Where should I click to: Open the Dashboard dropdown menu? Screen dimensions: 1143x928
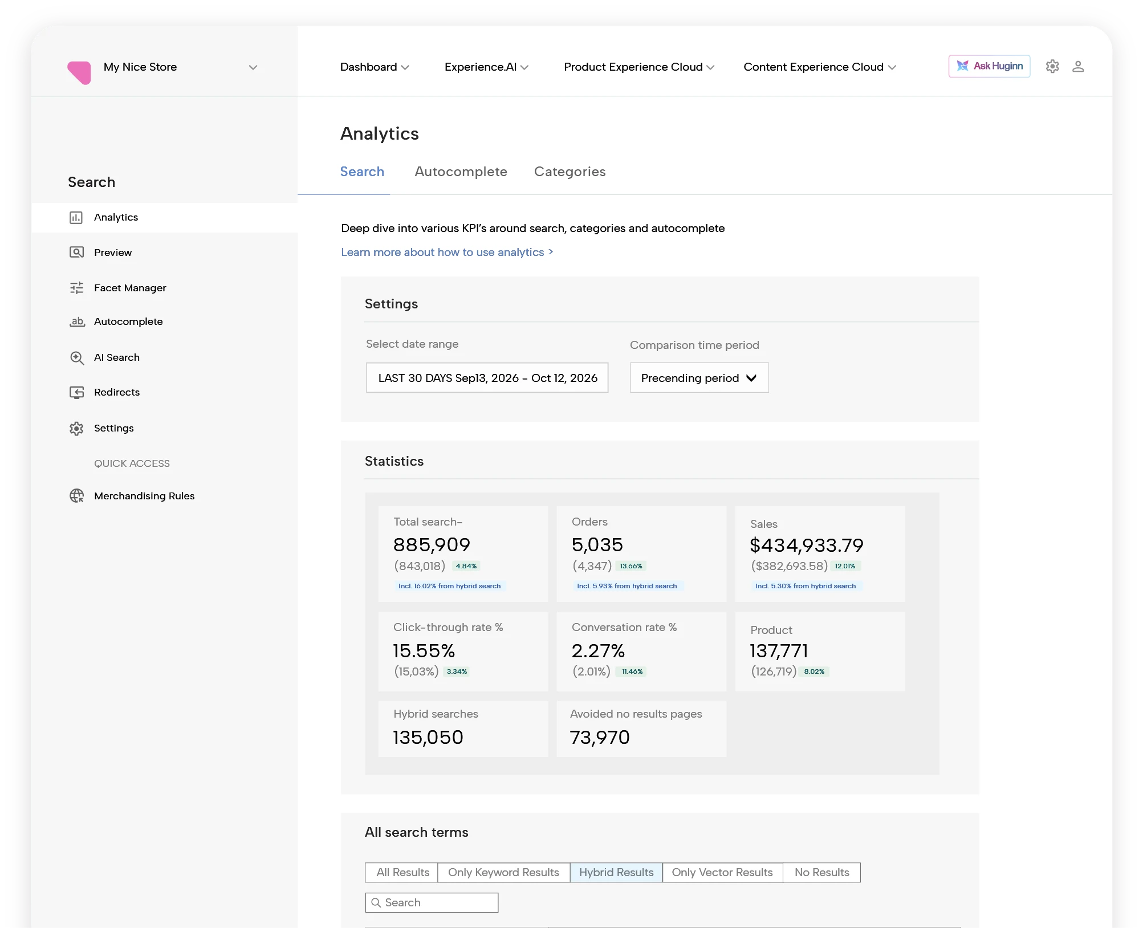point(375,67)
